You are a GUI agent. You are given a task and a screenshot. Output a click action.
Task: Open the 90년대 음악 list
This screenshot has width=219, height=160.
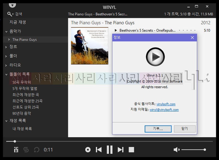[22, 113]
